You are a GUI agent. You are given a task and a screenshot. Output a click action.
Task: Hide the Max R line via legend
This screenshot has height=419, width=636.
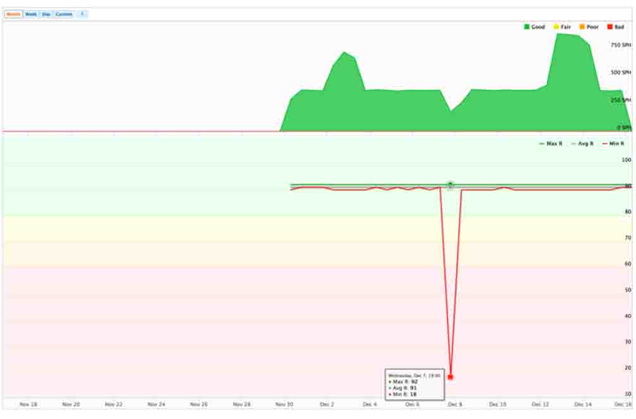tap(551, 144)
